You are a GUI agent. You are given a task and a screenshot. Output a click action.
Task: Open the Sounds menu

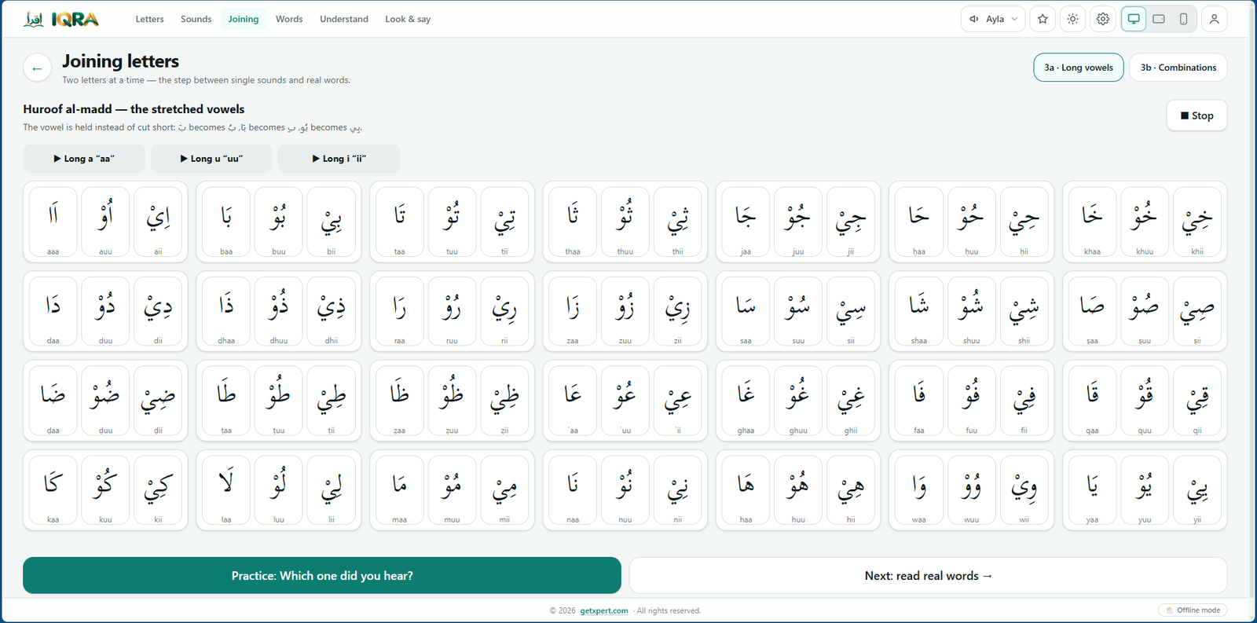(196, 19)
